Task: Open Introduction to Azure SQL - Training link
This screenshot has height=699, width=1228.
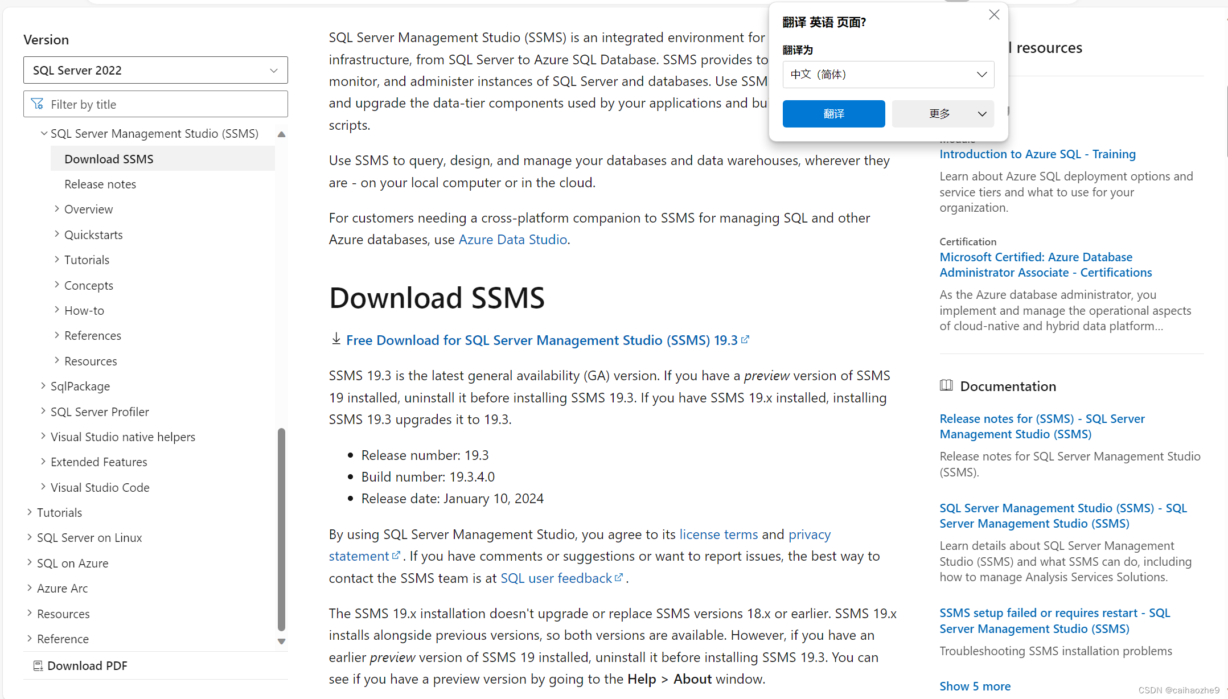Action: [1037, 154]
